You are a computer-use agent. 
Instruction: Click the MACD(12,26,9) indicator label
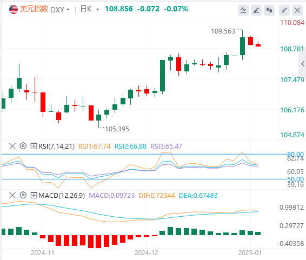click(x=62, y=195)
